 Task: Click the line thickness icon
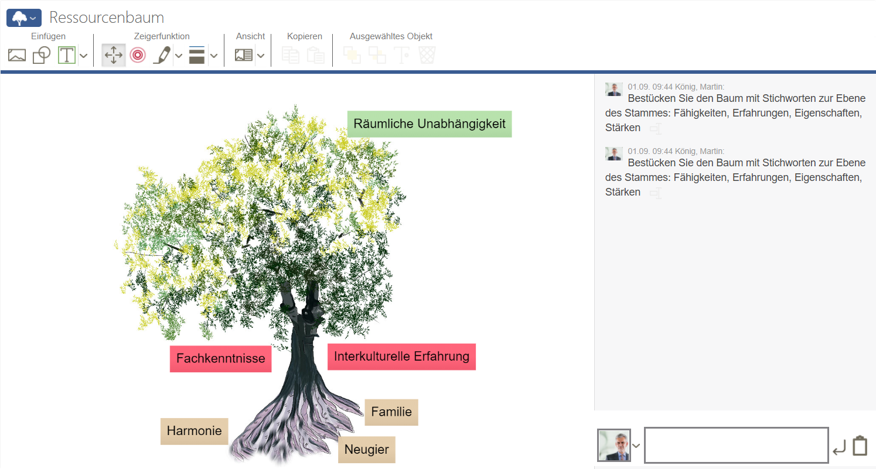pyautogui.click(x=197, y=56)
